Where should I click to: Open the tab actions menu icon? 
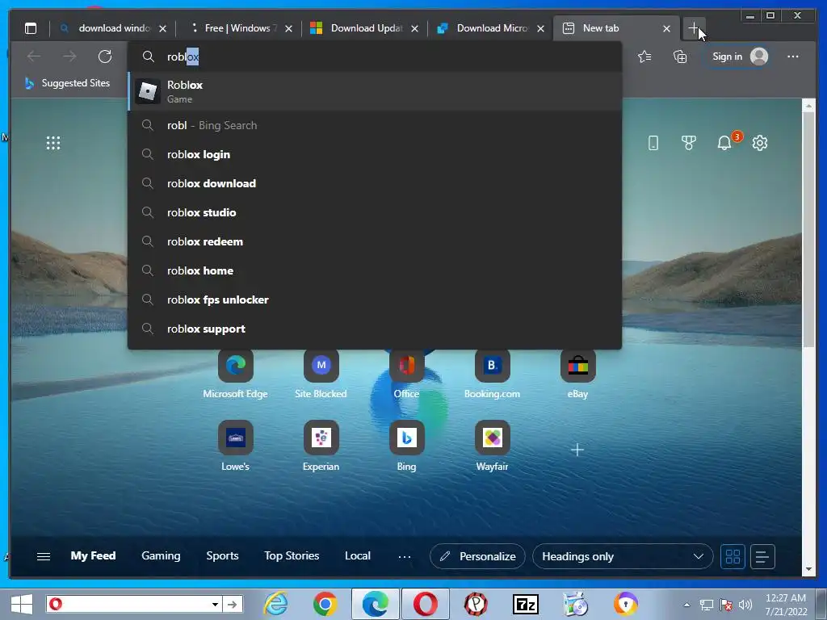click(x=31, y=28)
